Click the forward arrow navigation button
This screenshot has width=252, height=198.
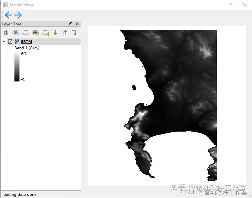[x=18, y=15]
